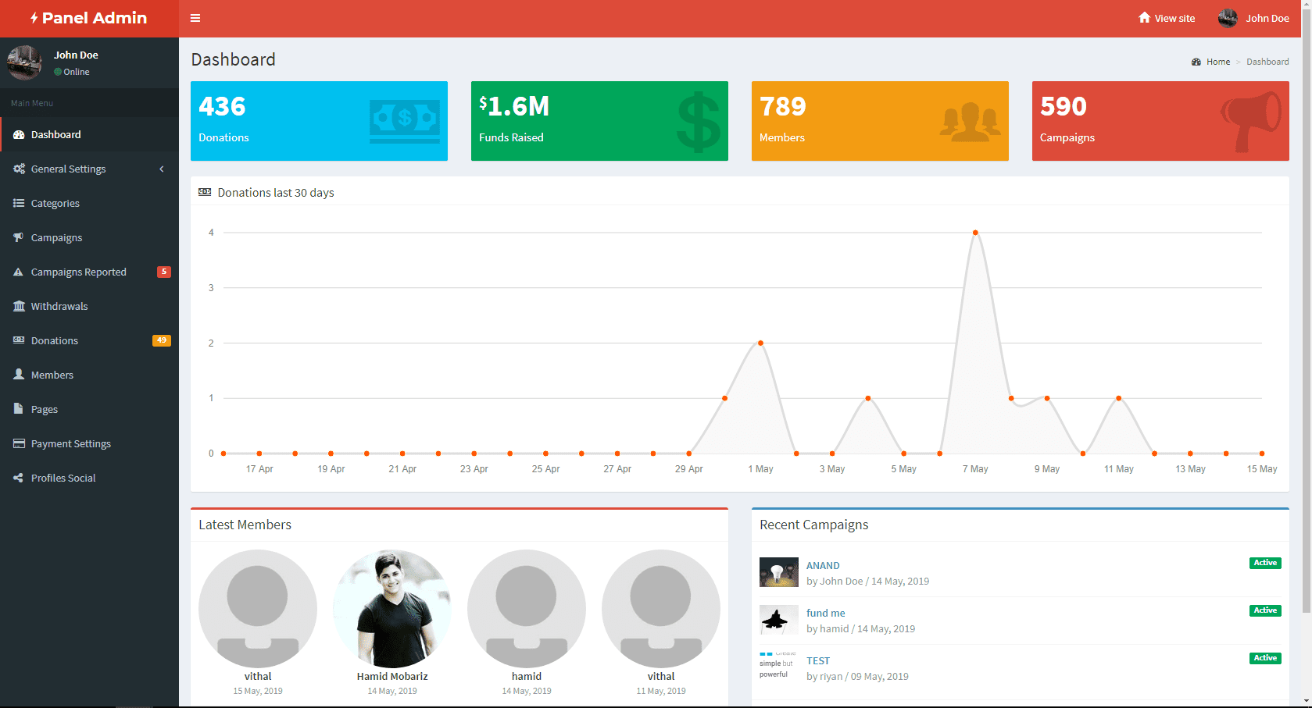Click the warning icon beside Campaigns Reported
Image resolution: width=1312 pixels, height=708 pixels.
(x=19, y=272)
